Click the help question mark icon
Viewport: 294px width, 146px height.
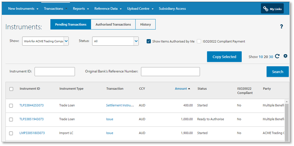click(x=281, y=27)
